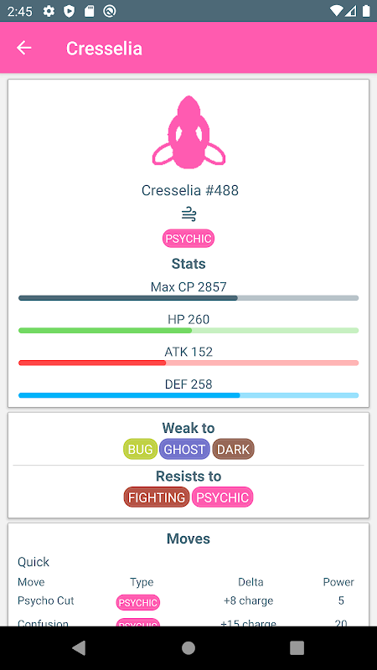Tap the red ATK stat bar
377x670 pixels.
188,363
